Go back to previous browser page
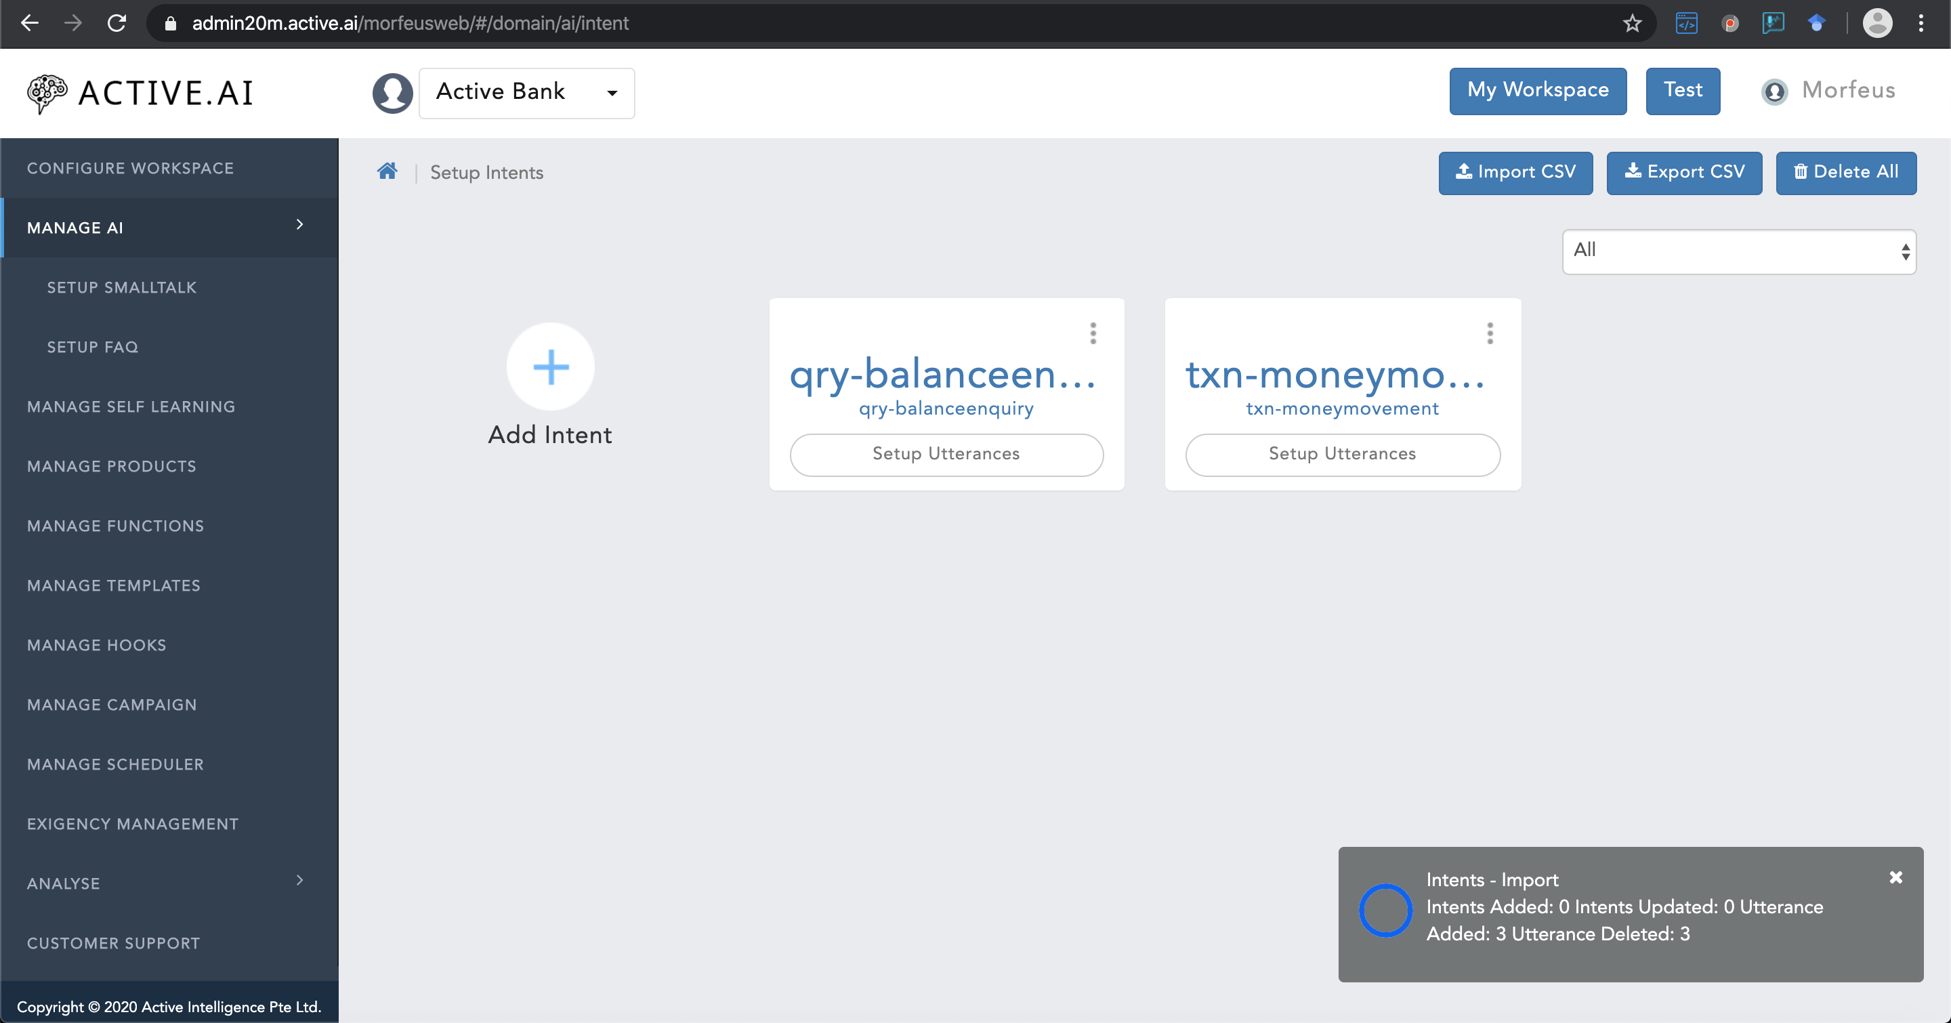Viewport: 1951px width, 1023px height. [x=30, y=23]
